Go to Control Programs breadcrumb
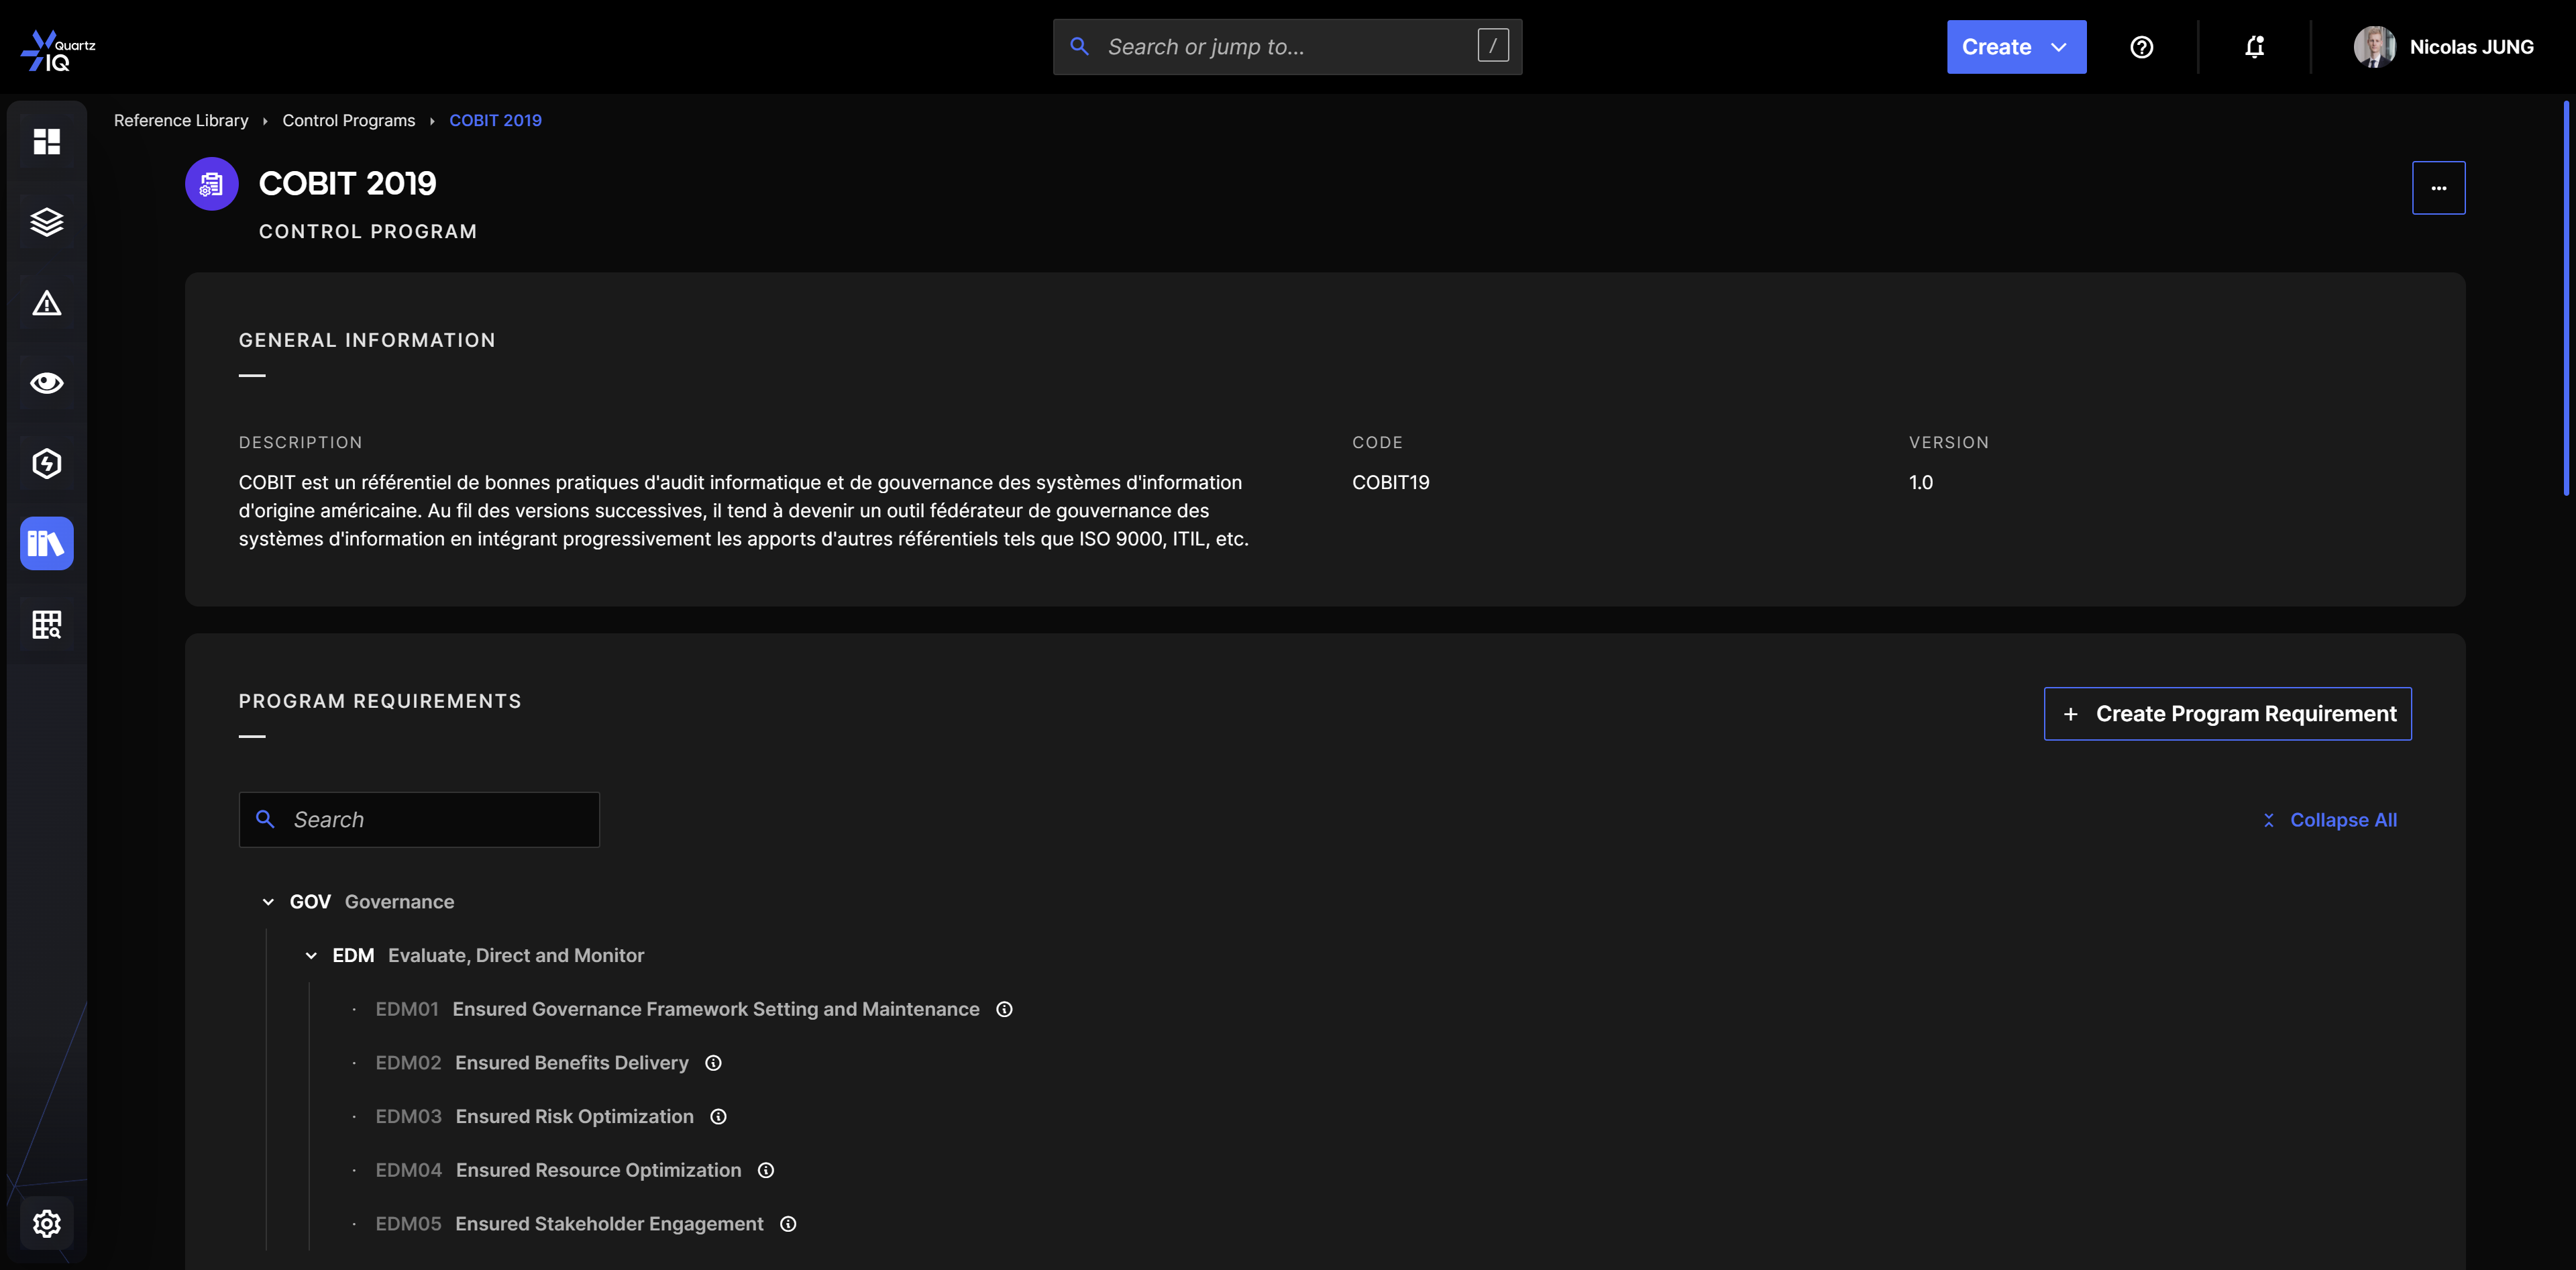 (x=348, y=120)
